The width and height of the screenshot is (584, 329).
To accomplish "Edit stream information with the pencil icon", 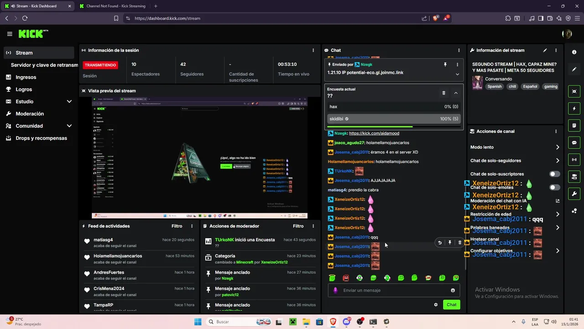I will coord(545,50).
